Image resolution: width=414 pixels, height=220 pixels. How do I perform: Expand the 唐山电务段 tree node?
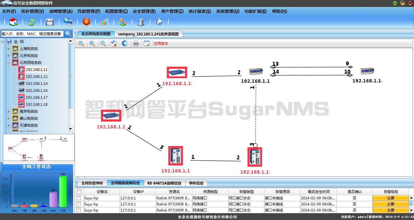click(8, 118)
